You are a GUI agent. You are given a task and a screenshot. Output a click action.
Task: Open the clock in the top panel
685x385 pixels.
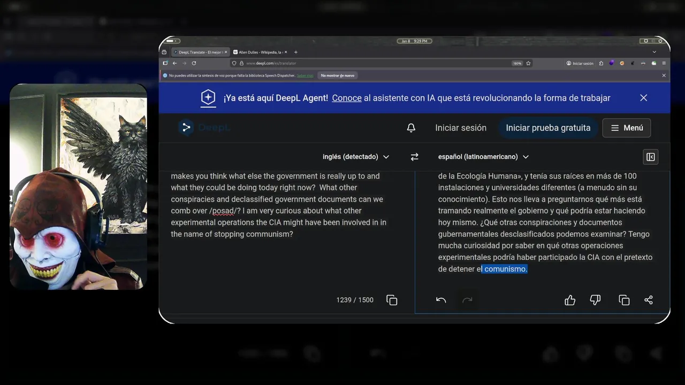[x=414, y=41]
